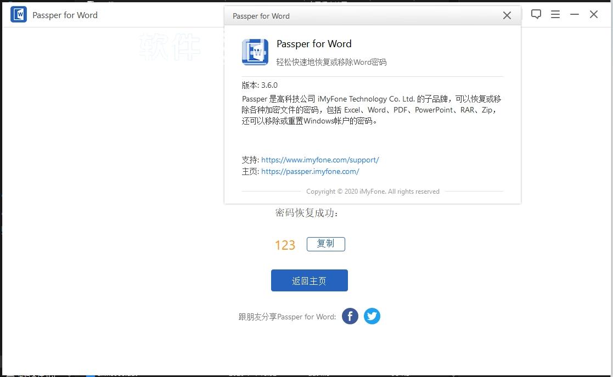This screenshot has width=613, height=377.
Task: Close the About Passper for Word dialog
Action: [x=507, y=16]
